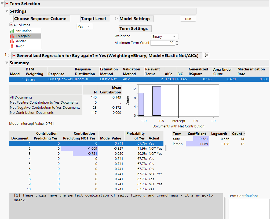The width and height of the screenshot is (270, 219).
Task: Collapse the Summary section
Action: 7,63
